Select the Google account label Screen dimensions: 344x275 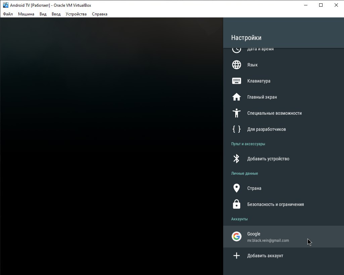(x=254, y=234)
